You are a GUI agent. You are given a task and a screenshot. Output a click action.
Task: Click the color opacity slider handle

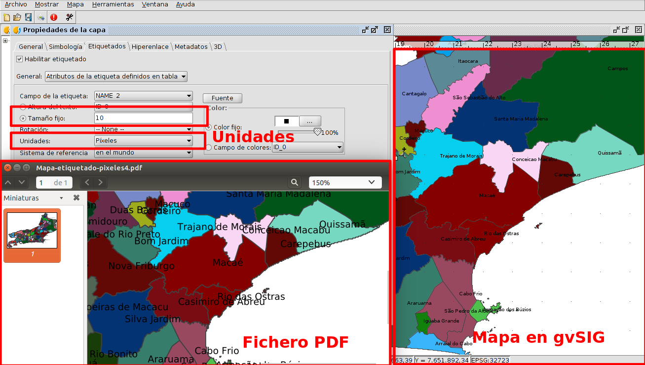click(x=317, y=132)
